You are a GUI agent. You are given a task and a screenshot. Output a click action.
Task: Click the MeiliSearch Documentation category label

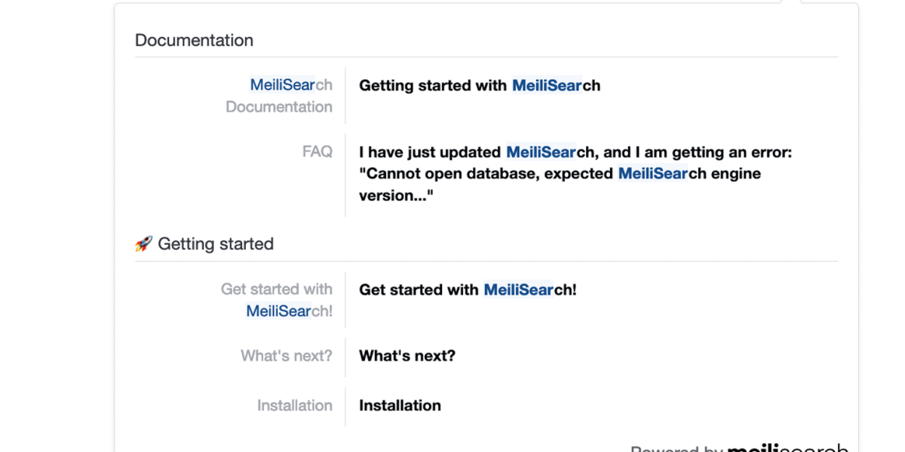(279, 95)
